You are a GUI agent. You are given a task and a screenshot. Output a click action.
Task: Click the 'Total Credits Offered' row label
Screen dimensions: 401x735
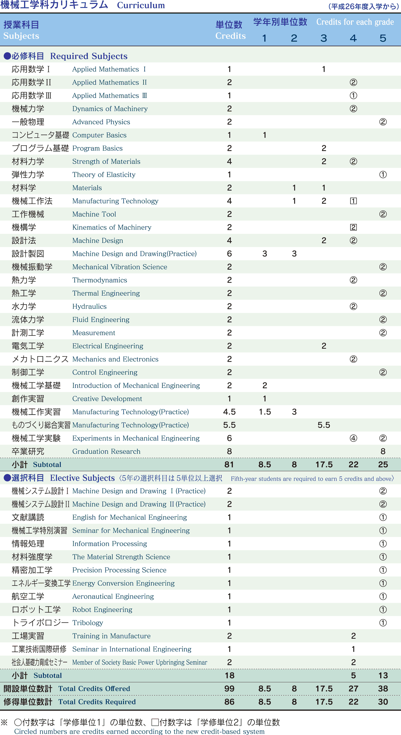[94, 688]
